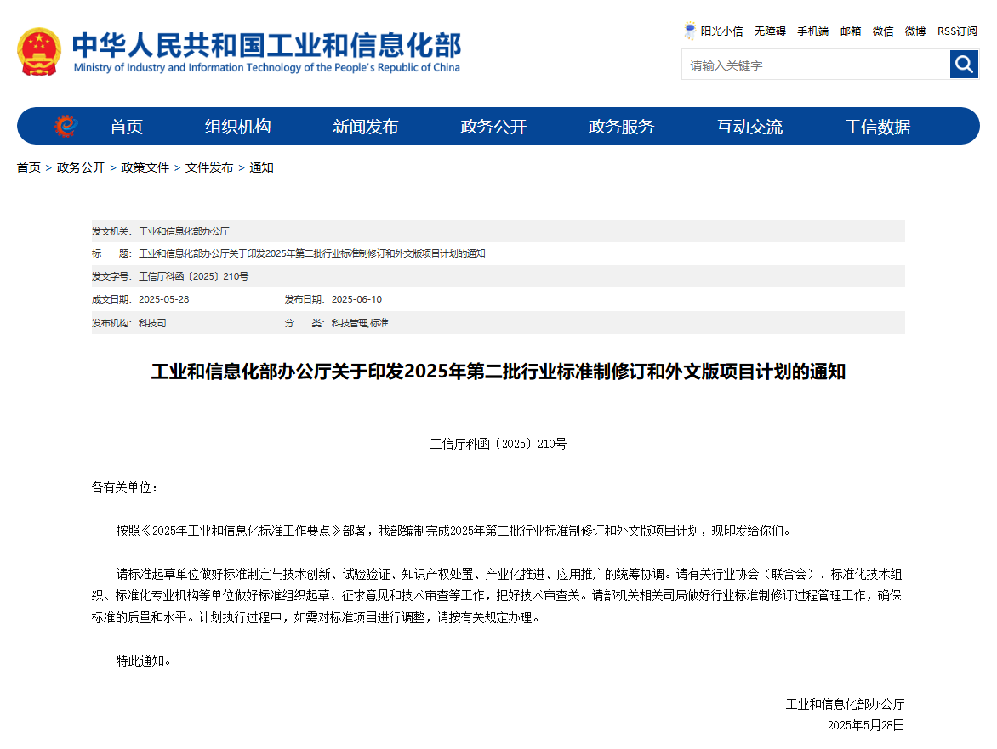This screenshot has height=749, width=997.
Task: Click the 微博 link in header
Action: click(915, 31)
